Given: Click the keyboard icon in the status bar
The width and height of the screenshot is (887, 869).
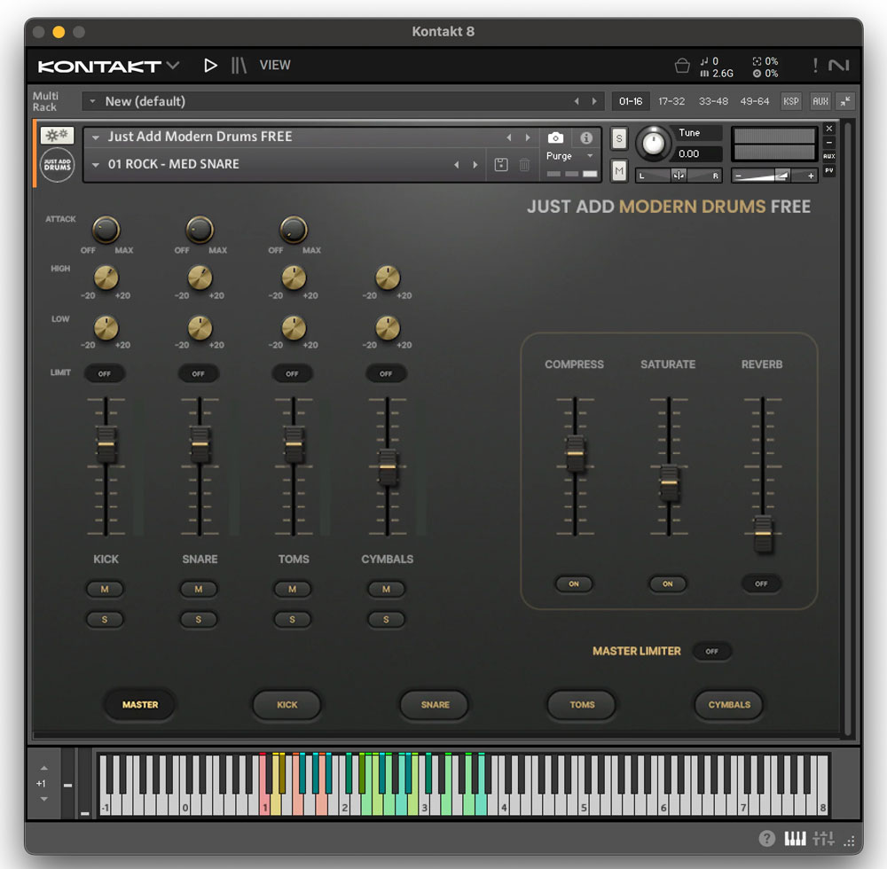Looking at the screenshot, I should (795, 837).
